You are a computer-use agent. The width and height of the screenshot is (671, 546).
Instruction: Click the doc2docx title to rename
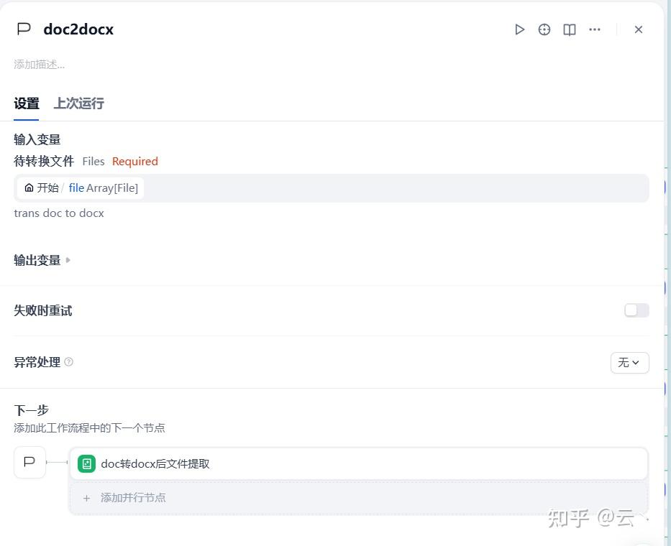[78, 29]
